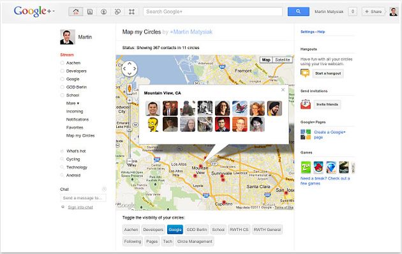The image size is (402, 254).
Task: Zoom in on the map with plus
Action: pos(130,100)
